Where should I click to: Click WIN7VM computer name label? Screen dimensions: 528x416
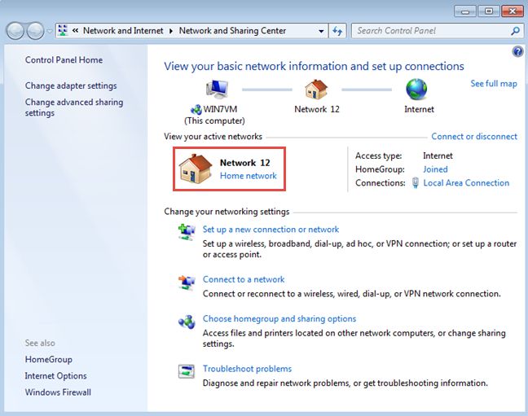[220, 109]
